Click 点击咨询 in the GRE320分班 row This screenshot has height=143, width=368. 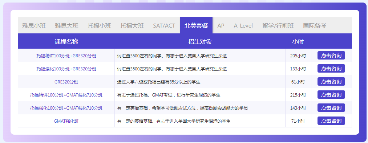click(331, 82)
